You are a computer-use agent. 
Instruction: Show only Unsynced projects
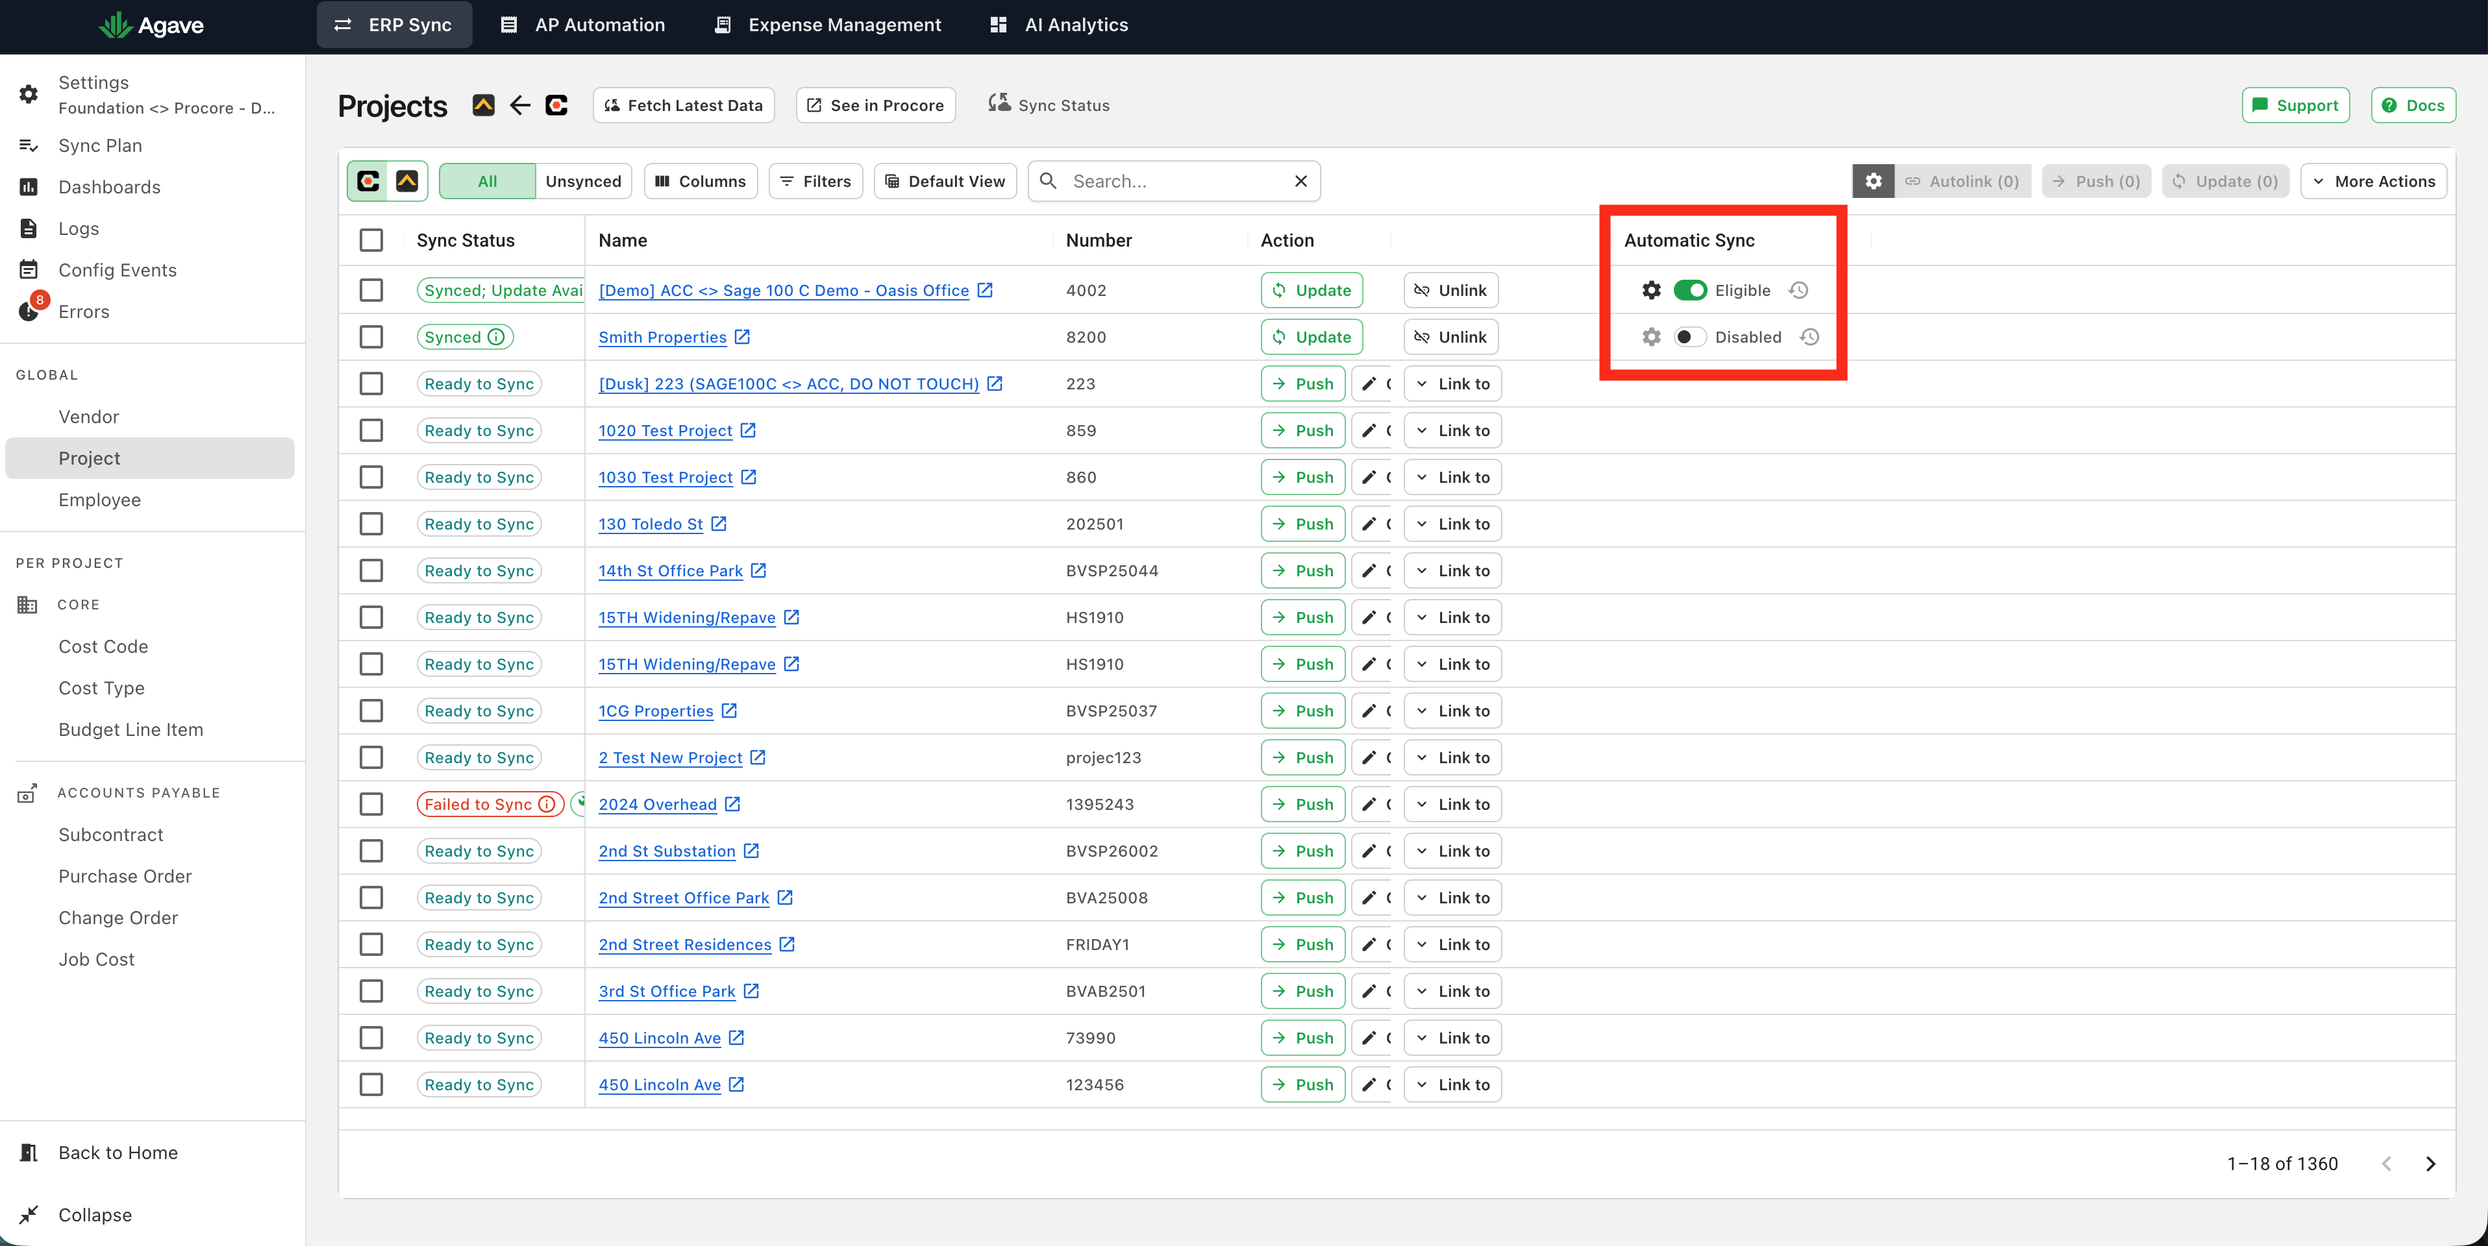(x=583, y=182)
